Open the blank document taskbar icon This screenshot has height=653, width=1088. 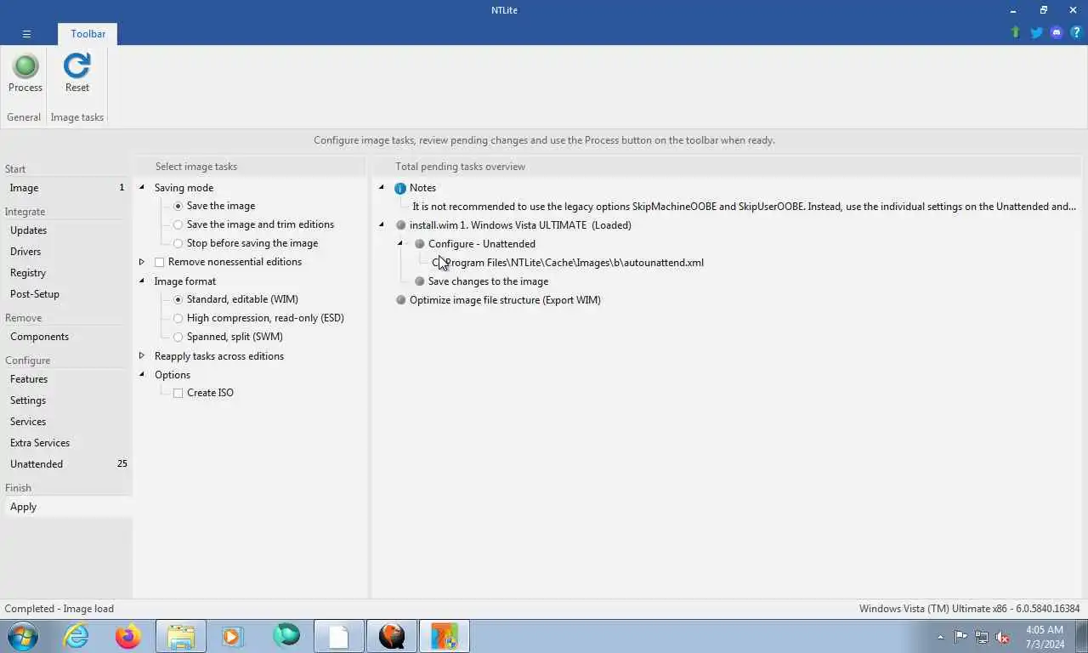339,636
